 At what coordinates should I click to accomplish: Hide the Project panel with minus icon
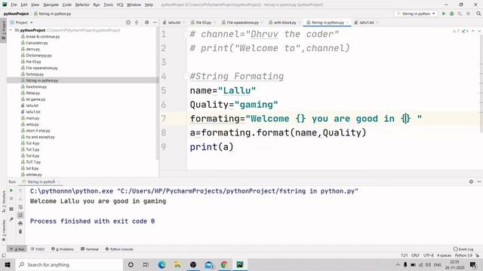[155, 23]
